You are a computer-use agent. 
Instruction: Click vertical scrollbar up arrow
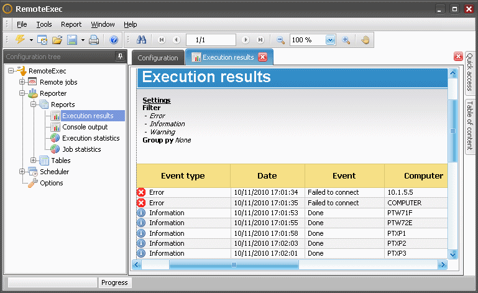(453, 73)
